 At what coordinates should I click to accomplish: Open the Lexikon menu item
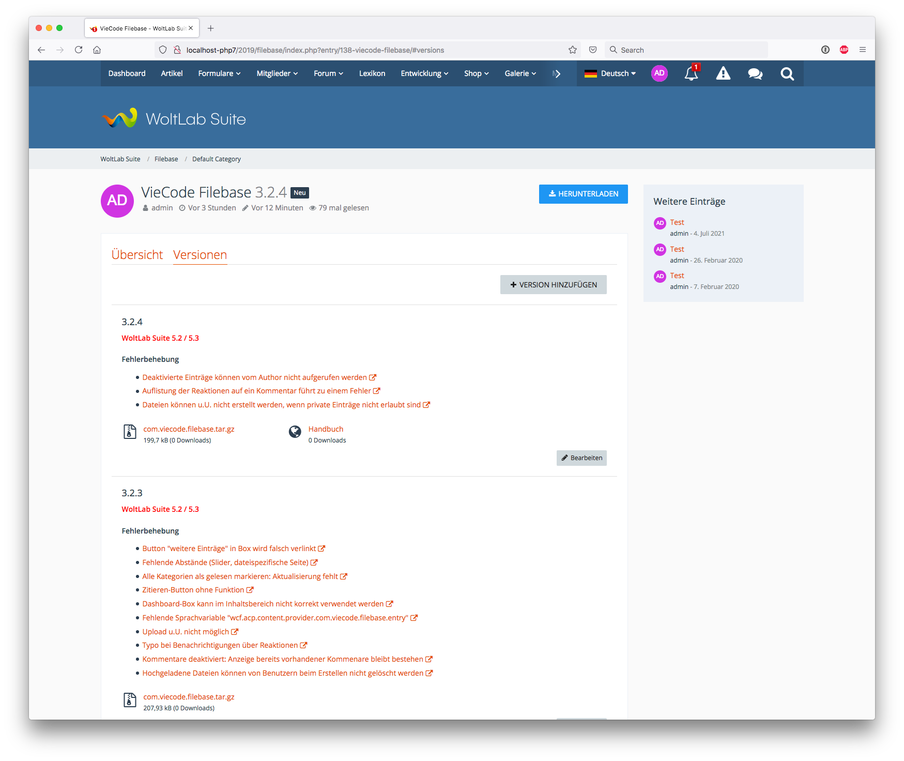coord(372,73)
